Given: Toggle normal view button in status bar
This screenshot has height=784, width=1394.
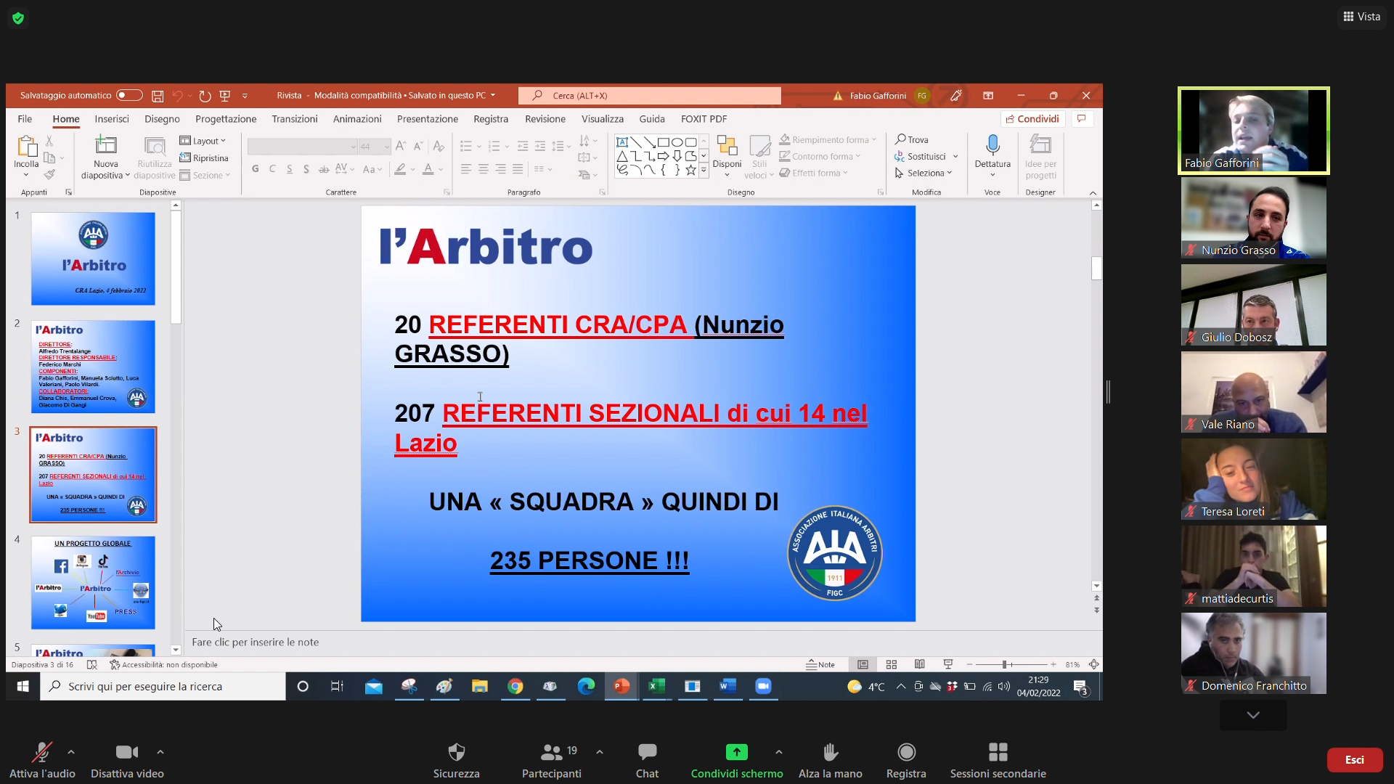Looking at the screenshot, I should (x=863, y=664).
